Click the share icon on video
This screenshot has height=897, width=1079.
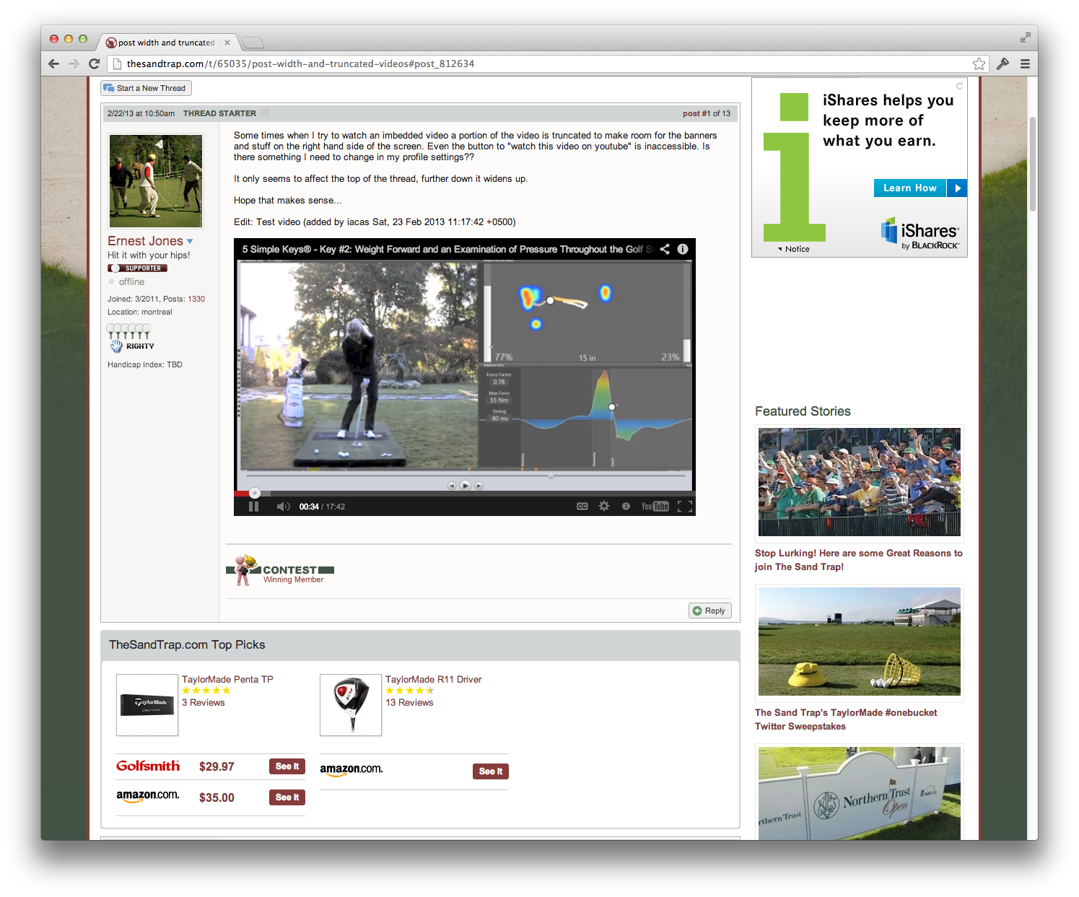click(x=665, y=249)
